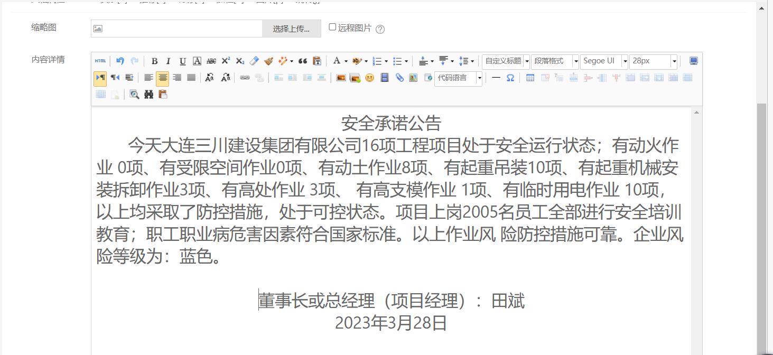
Task: Convert text to lowercase
Action: [226, 78]
